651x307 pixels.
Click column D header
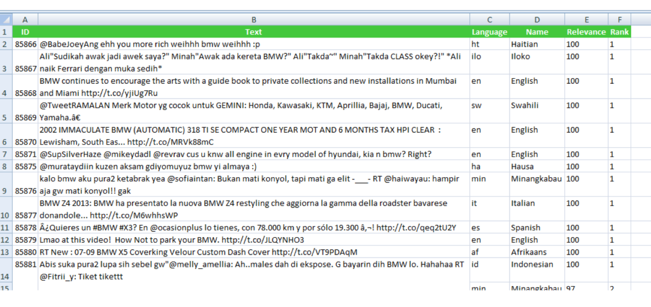tap(537, 20)
